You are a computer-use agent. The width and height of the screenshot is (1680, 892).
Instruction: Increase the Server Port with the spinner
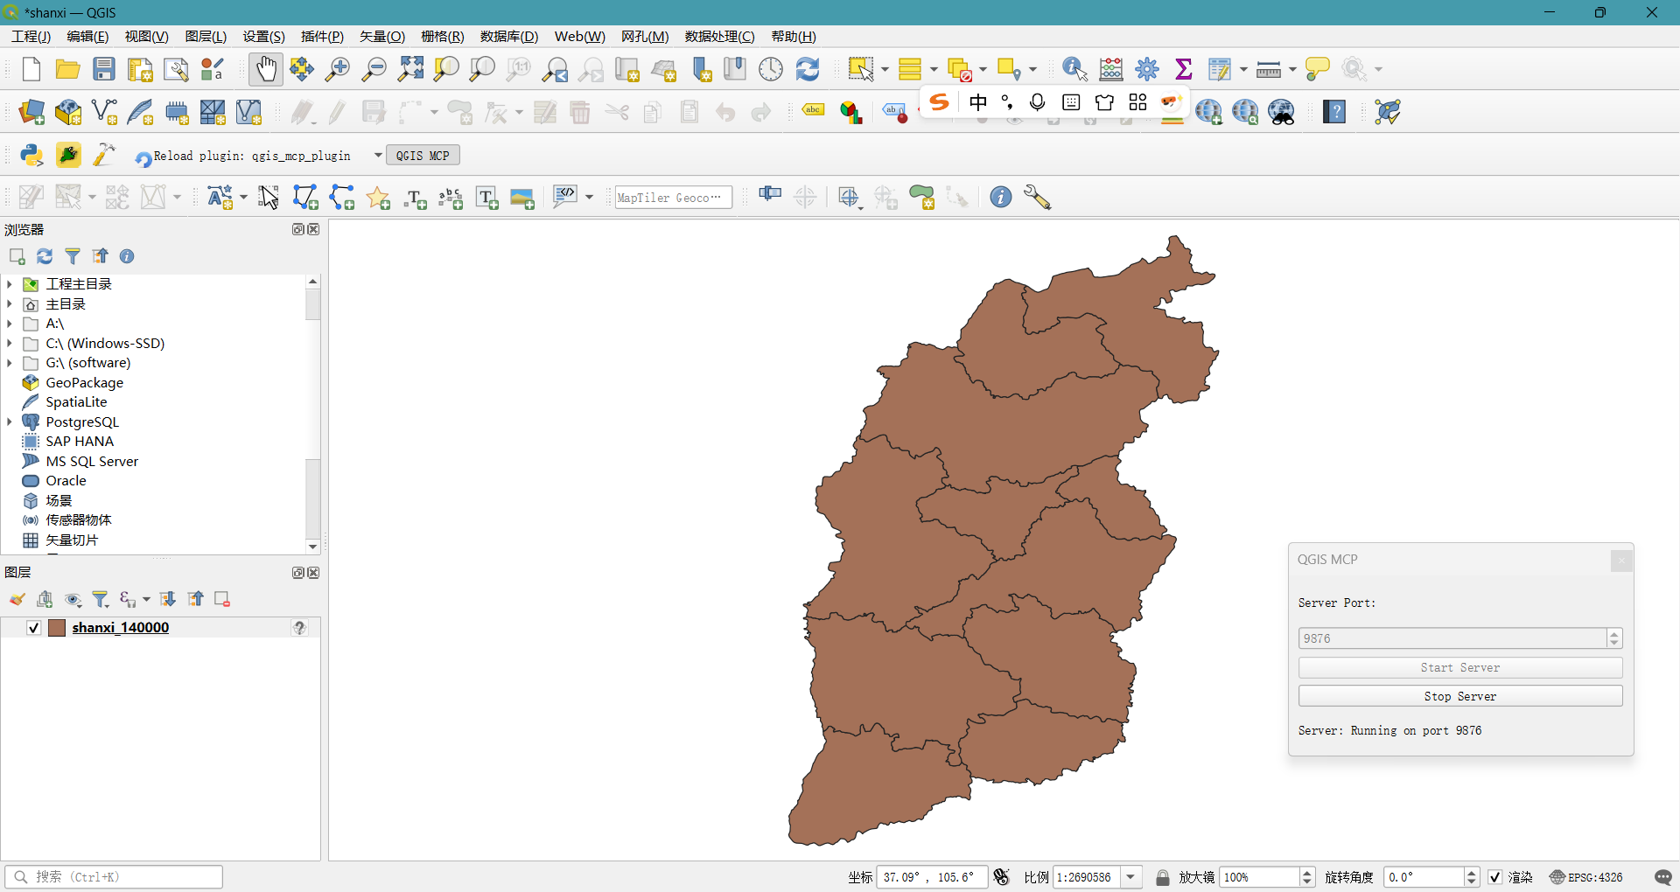point(1614,633)
